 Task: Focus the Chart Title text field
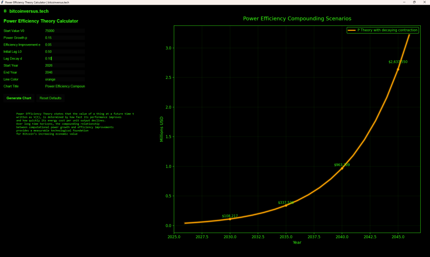coord(65,86)
